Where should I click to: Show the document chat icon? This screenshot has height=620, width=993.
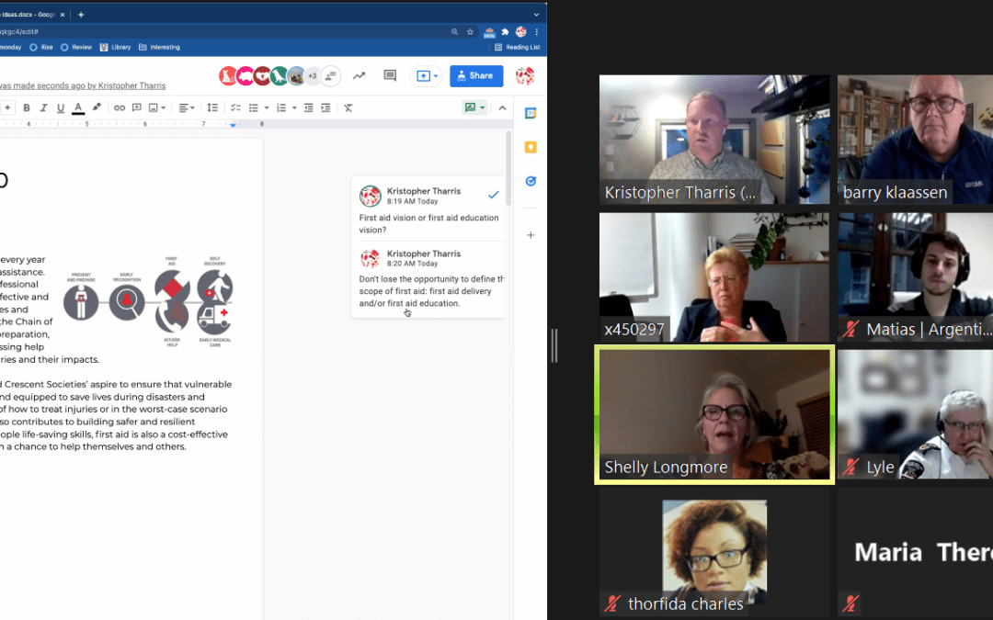point(331,76)
